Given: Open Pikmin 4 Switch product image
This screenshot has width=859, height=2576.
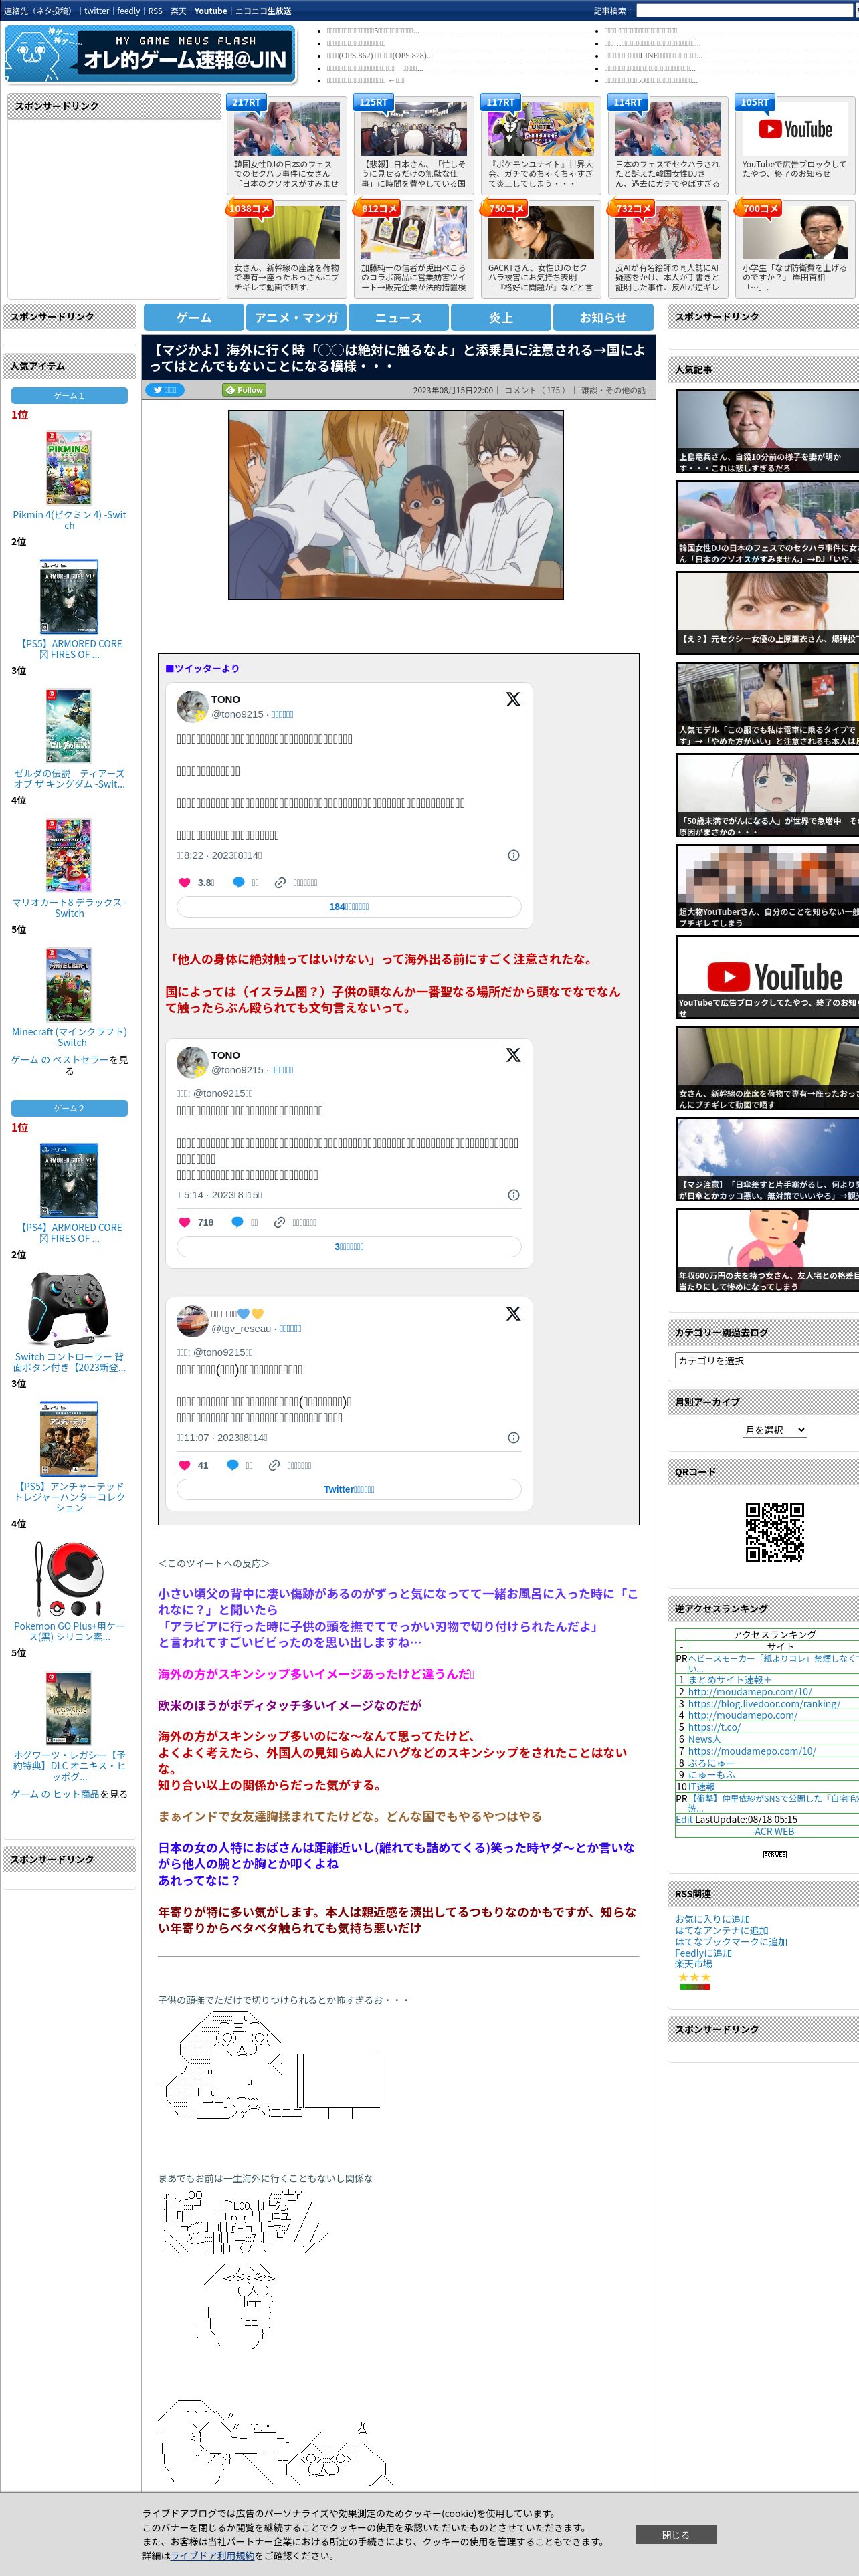Looking at the screenshot, I should tap(69, 467).
